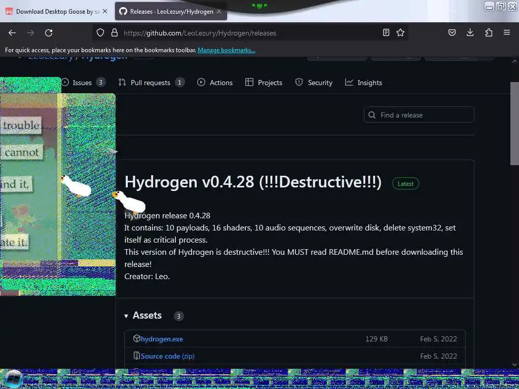
Task: Click the scrollbar down arrow
Action: point(514,365)
